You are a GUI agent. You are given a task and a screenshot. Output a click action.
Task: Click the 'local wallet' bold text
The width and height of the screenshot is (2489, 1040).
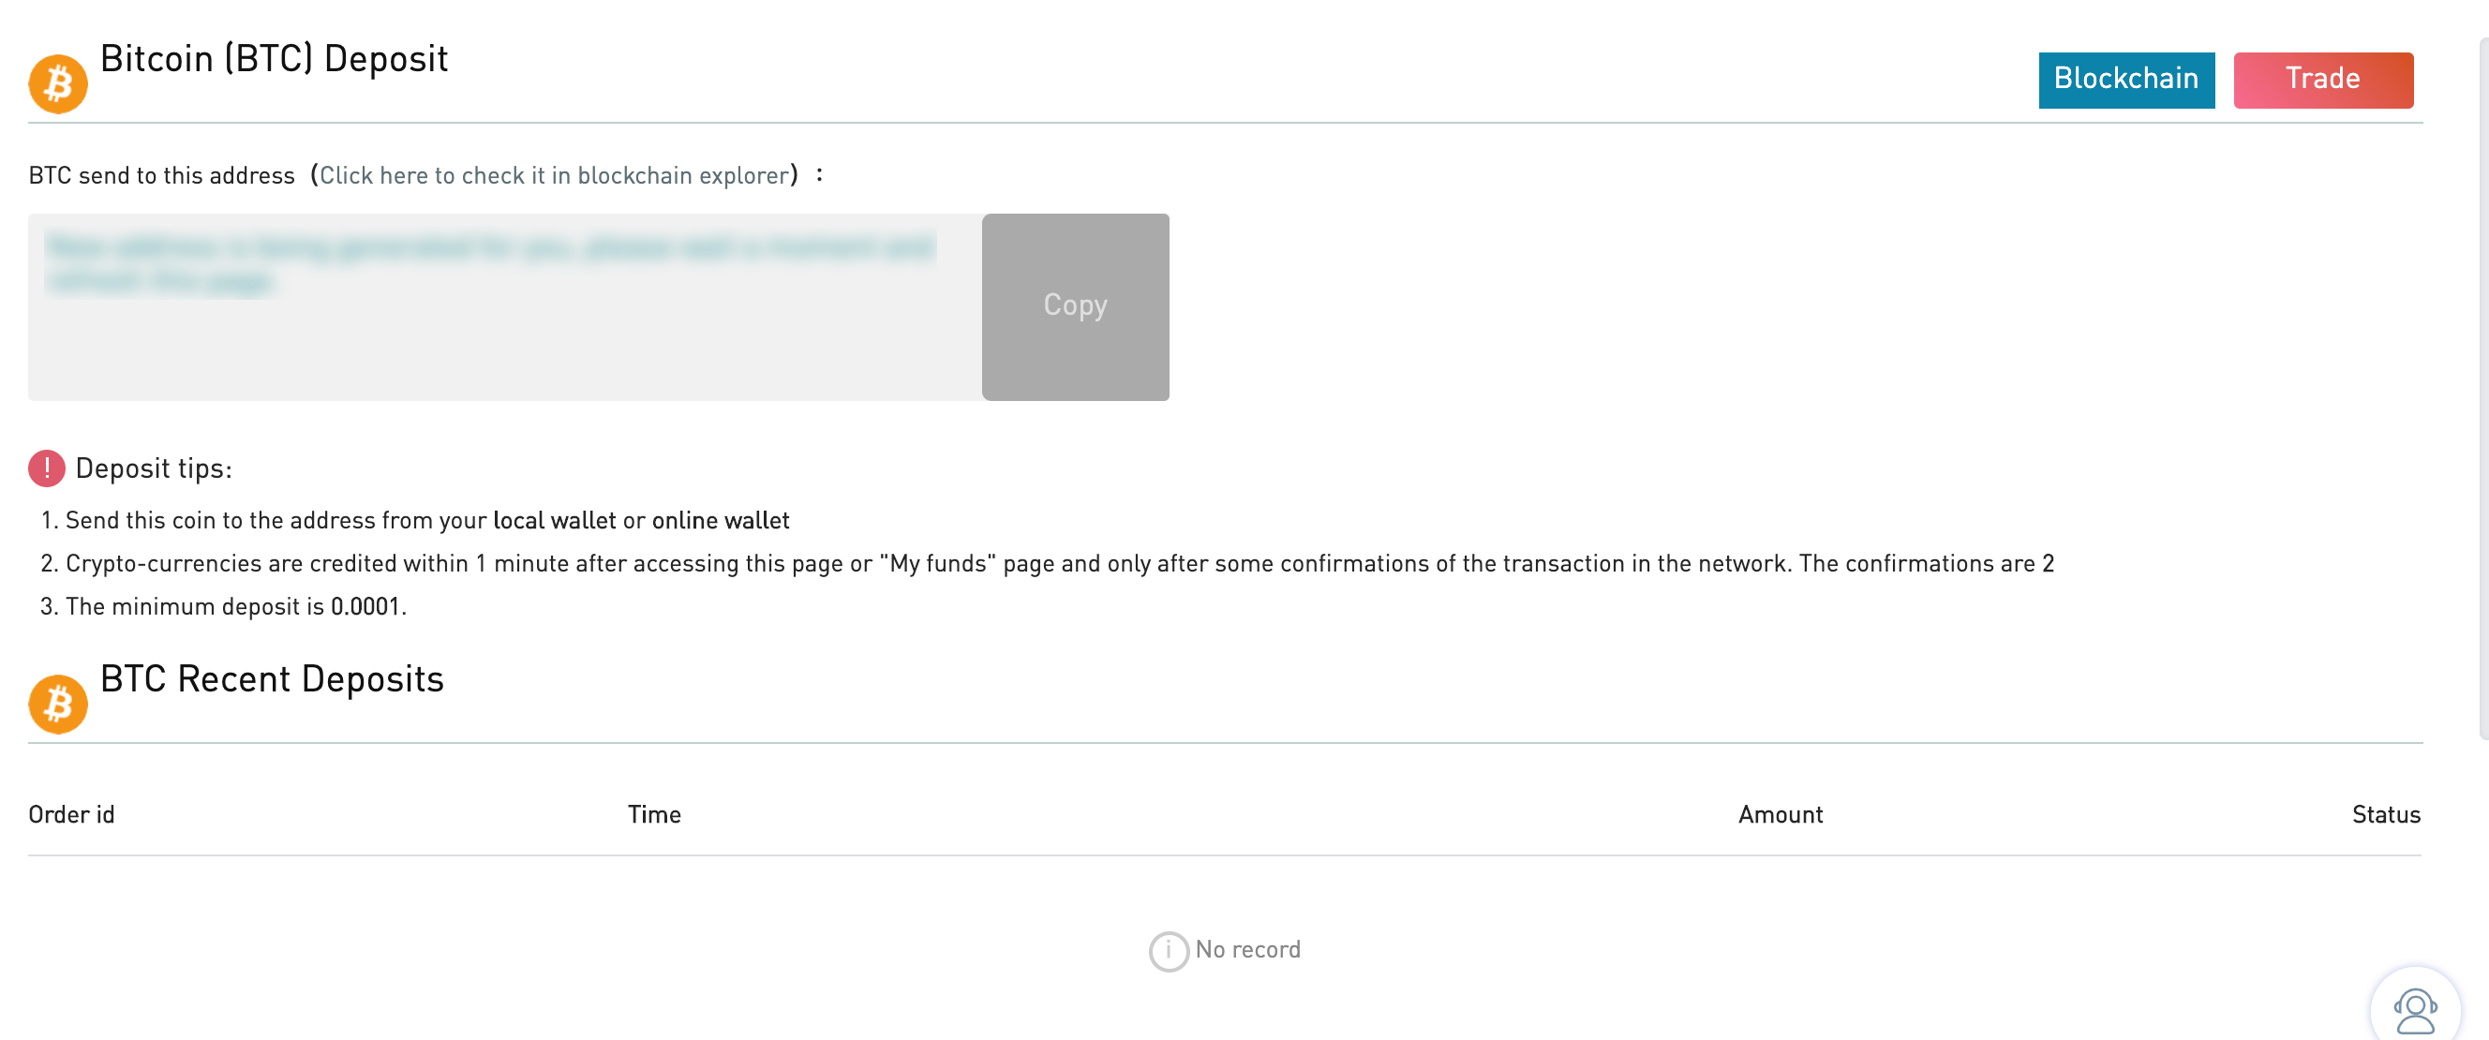click(554, 521)
